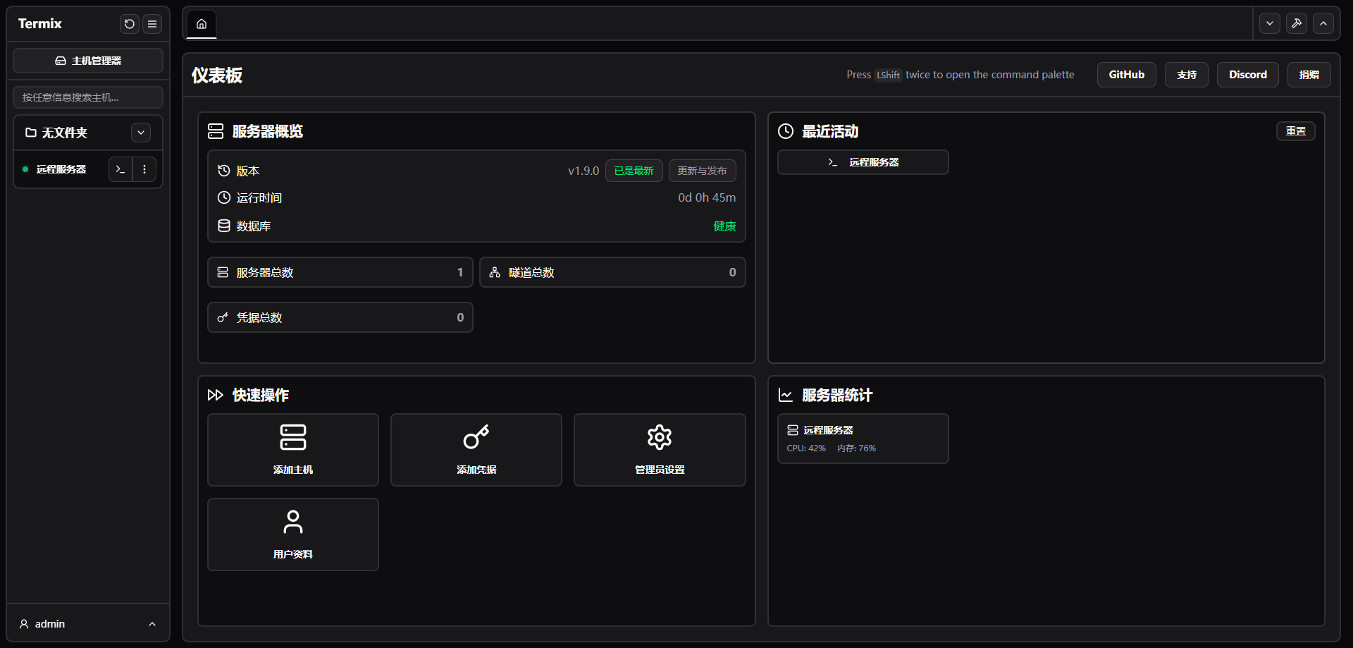Click the home tab icon
Image resolution: width=1353 pixels, height=648 pixels.
[202, 24]
